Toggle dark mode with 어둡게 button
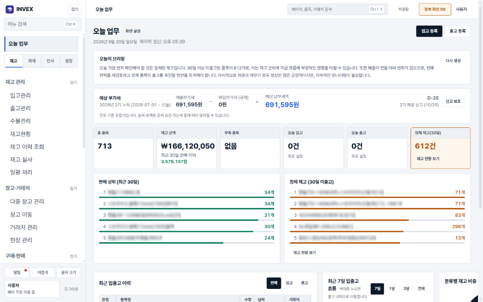 click(42, 272)
